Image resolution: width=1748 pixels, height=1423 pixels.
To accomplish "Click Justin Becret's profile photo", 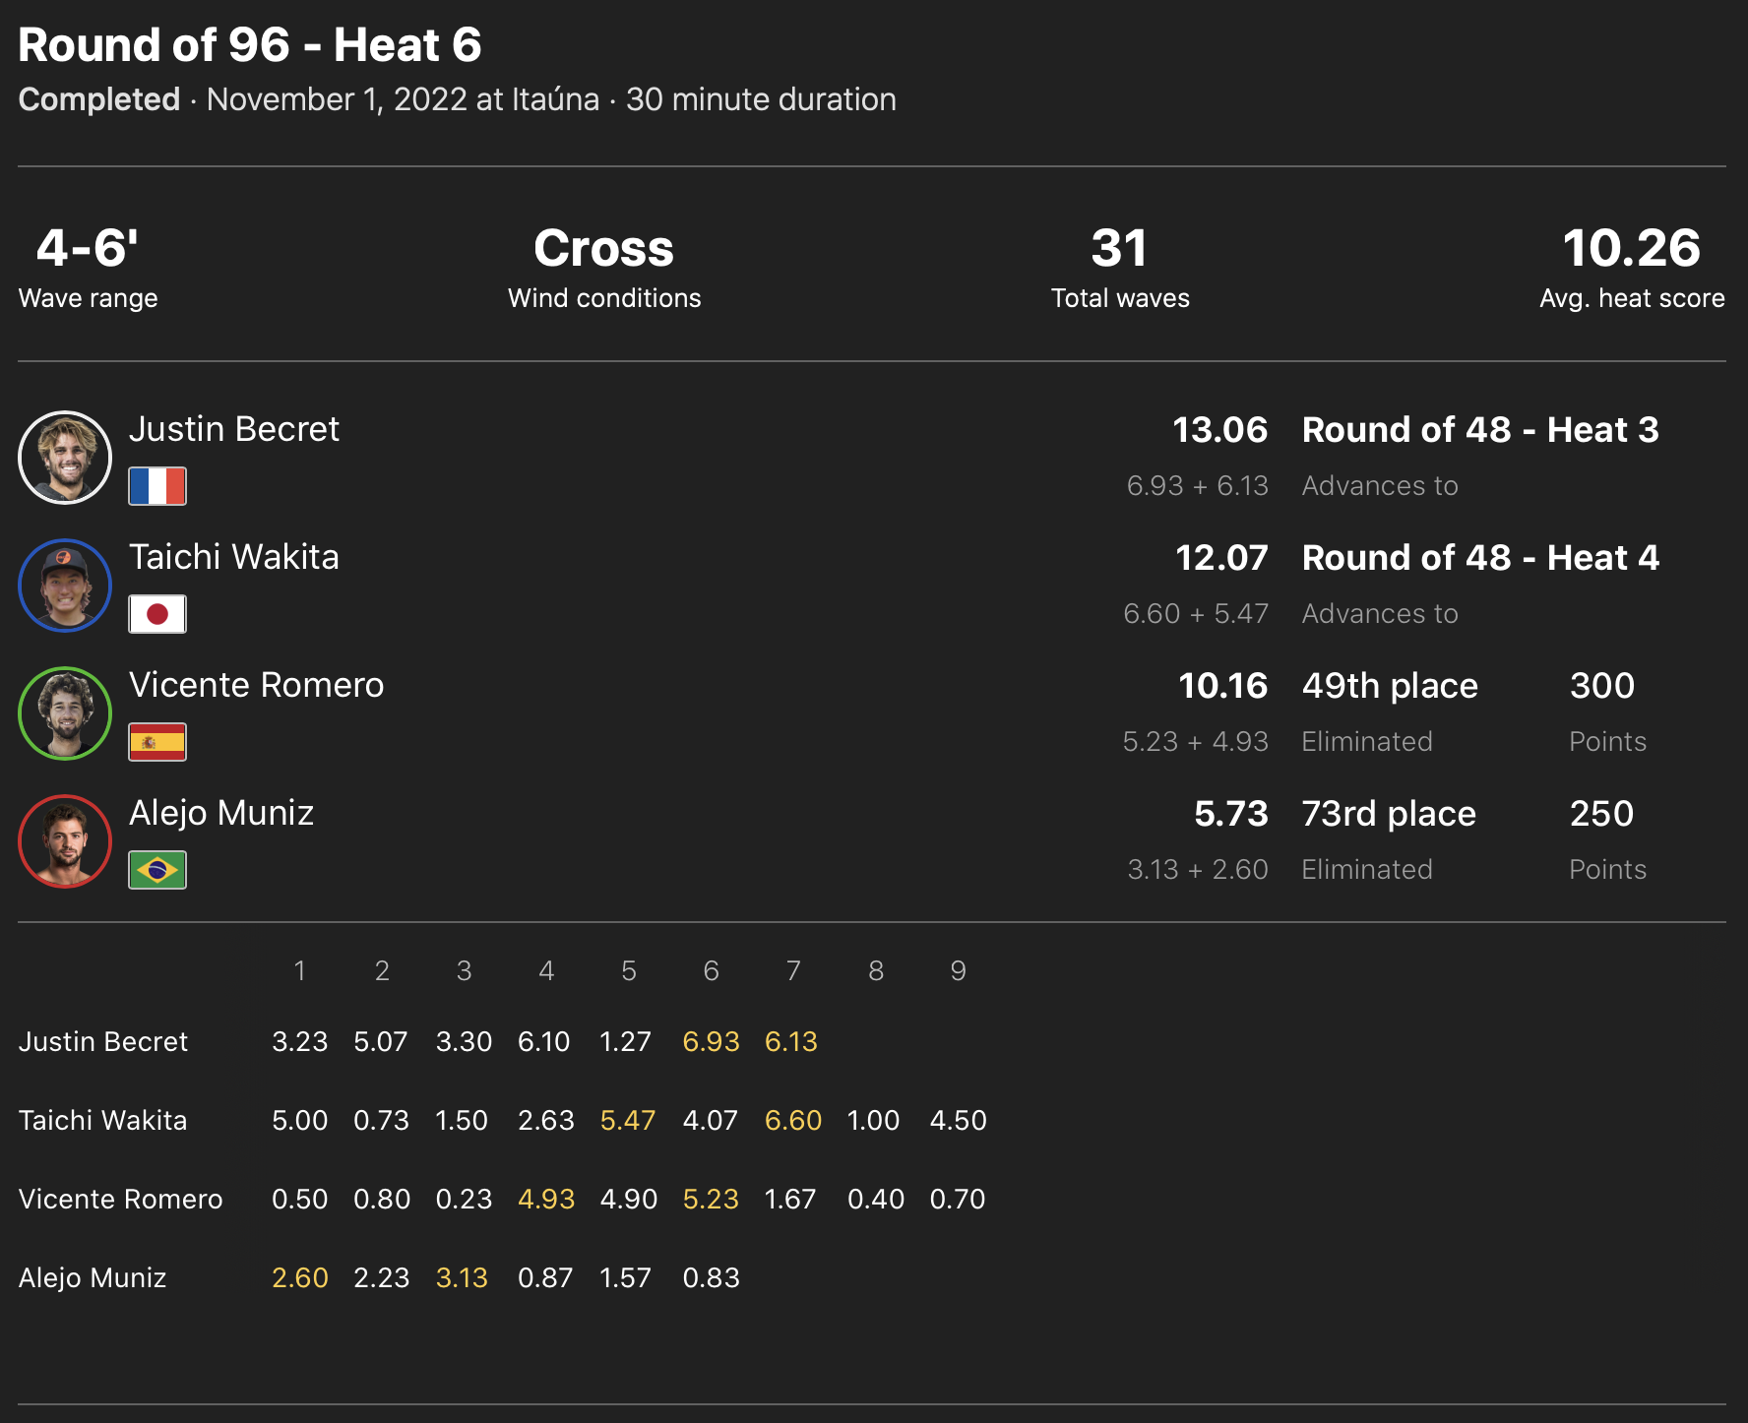I will pos(65,458).
